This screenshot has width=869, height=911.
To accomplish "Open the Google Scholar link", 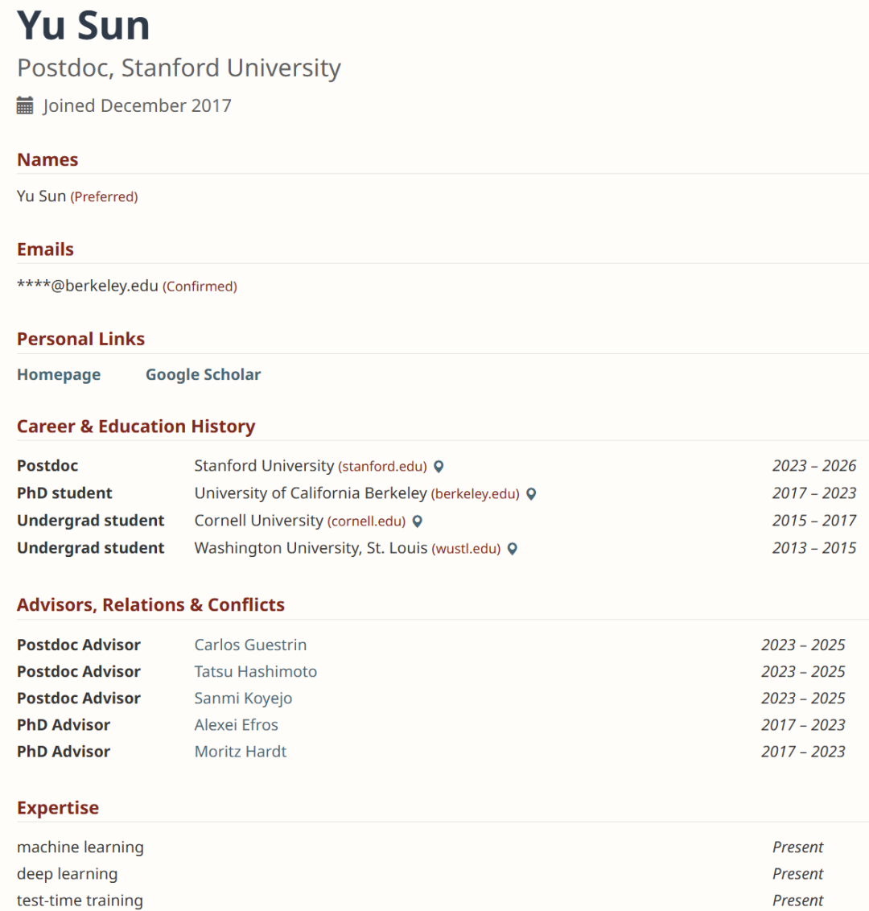I will click(x=203, y=374).
